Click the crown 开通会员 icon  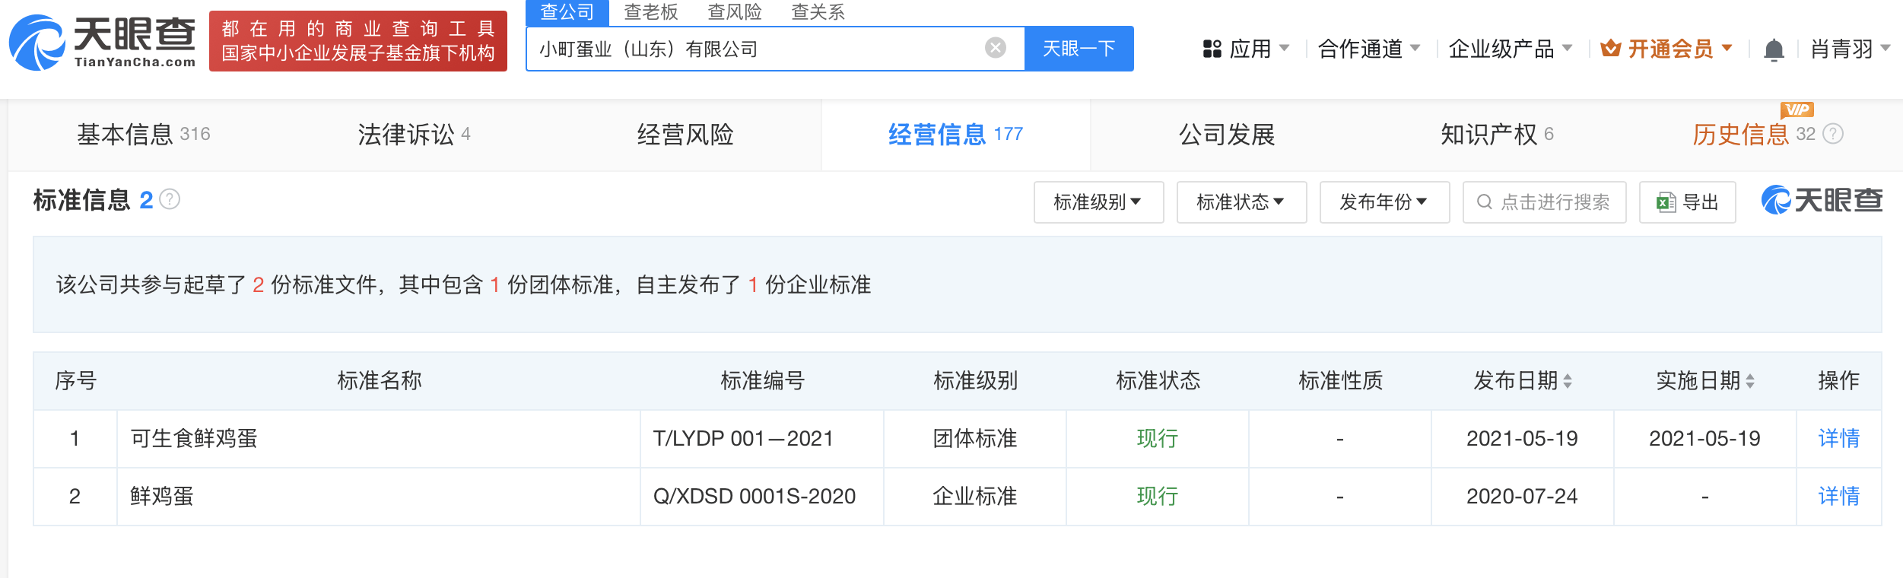[1610, 49]
